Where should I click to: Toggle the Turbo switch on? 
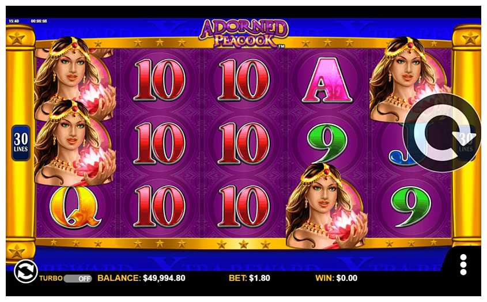[78, 278]
